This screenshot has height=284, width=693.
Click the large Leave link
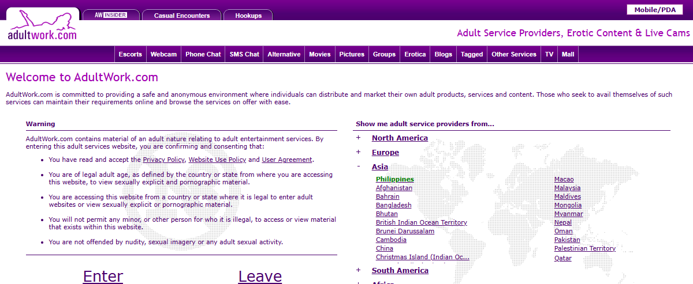coord(260,276)
